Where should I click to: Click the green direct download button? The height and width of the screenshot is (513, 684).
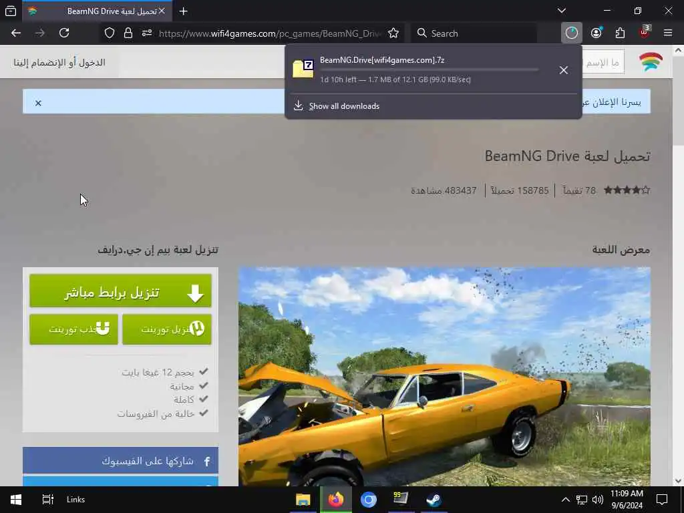coord(120,291)
